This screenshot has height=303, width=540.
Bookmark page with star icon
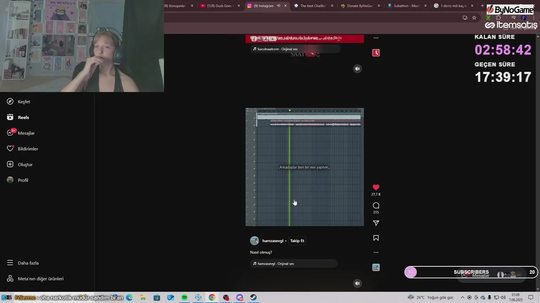[474, 18]
